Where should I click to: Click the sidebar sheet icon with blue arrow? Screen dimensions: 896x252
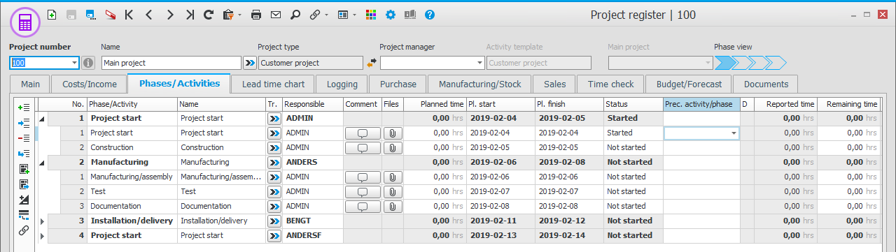tap(24, 184)
